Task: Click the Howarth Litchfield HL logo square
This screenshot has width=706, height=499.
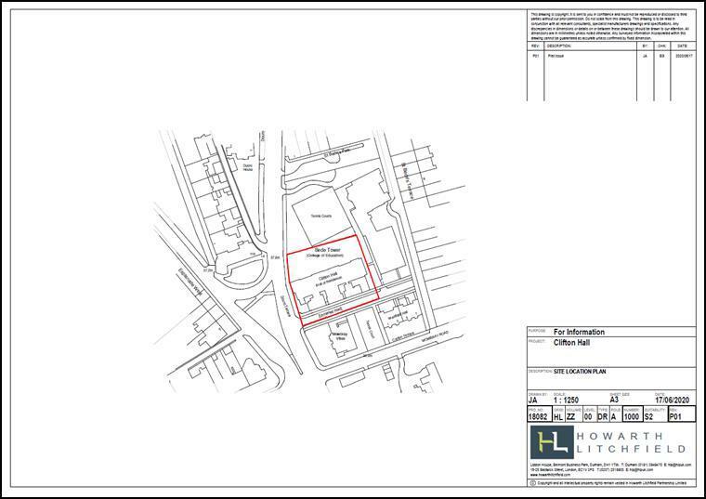Action: [x=552, y=441]
